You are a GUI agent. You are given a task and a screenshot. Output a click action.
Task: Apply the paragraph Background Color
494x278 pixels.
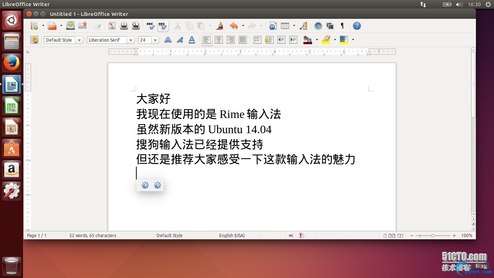tap(344, 40)
